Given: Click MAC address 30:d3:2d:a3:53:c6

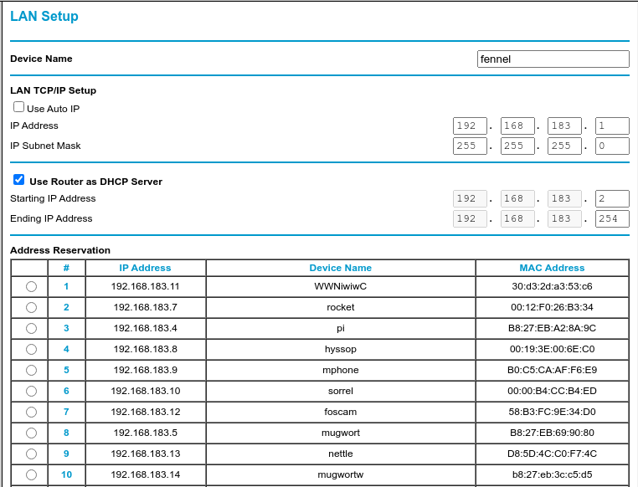Looking at the screenshot, I should 552,286.
